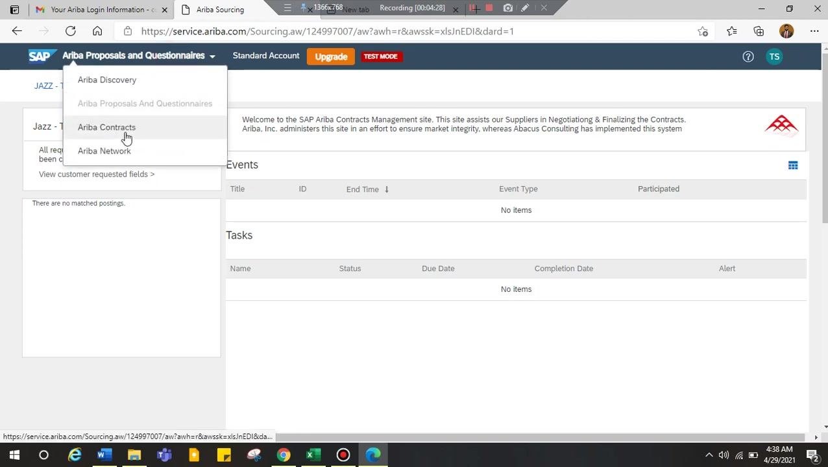Viewport: 828px width, 467px height.
Task: Open the Edge browser profile picture
Action: point(786,31)
